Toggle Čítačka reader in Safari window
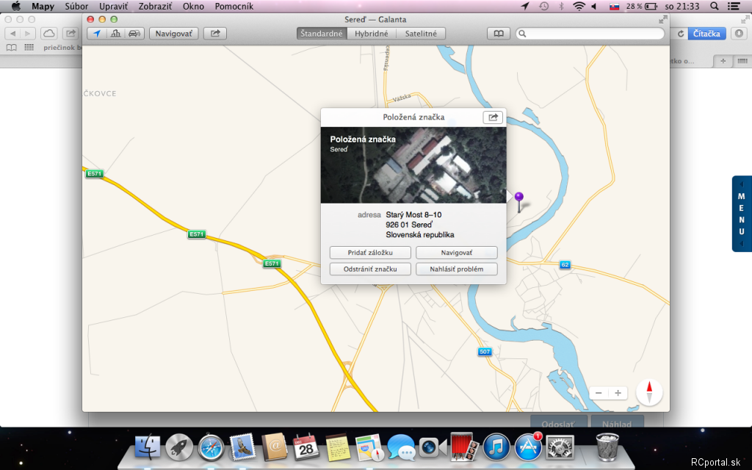 point(706,34)
